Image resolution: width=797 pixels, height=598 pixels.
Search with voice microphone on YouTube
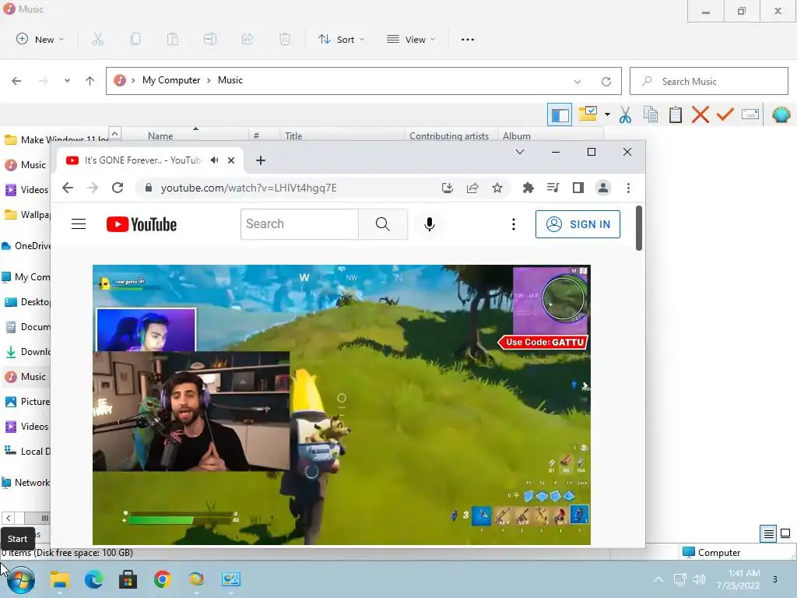point(430,223)
